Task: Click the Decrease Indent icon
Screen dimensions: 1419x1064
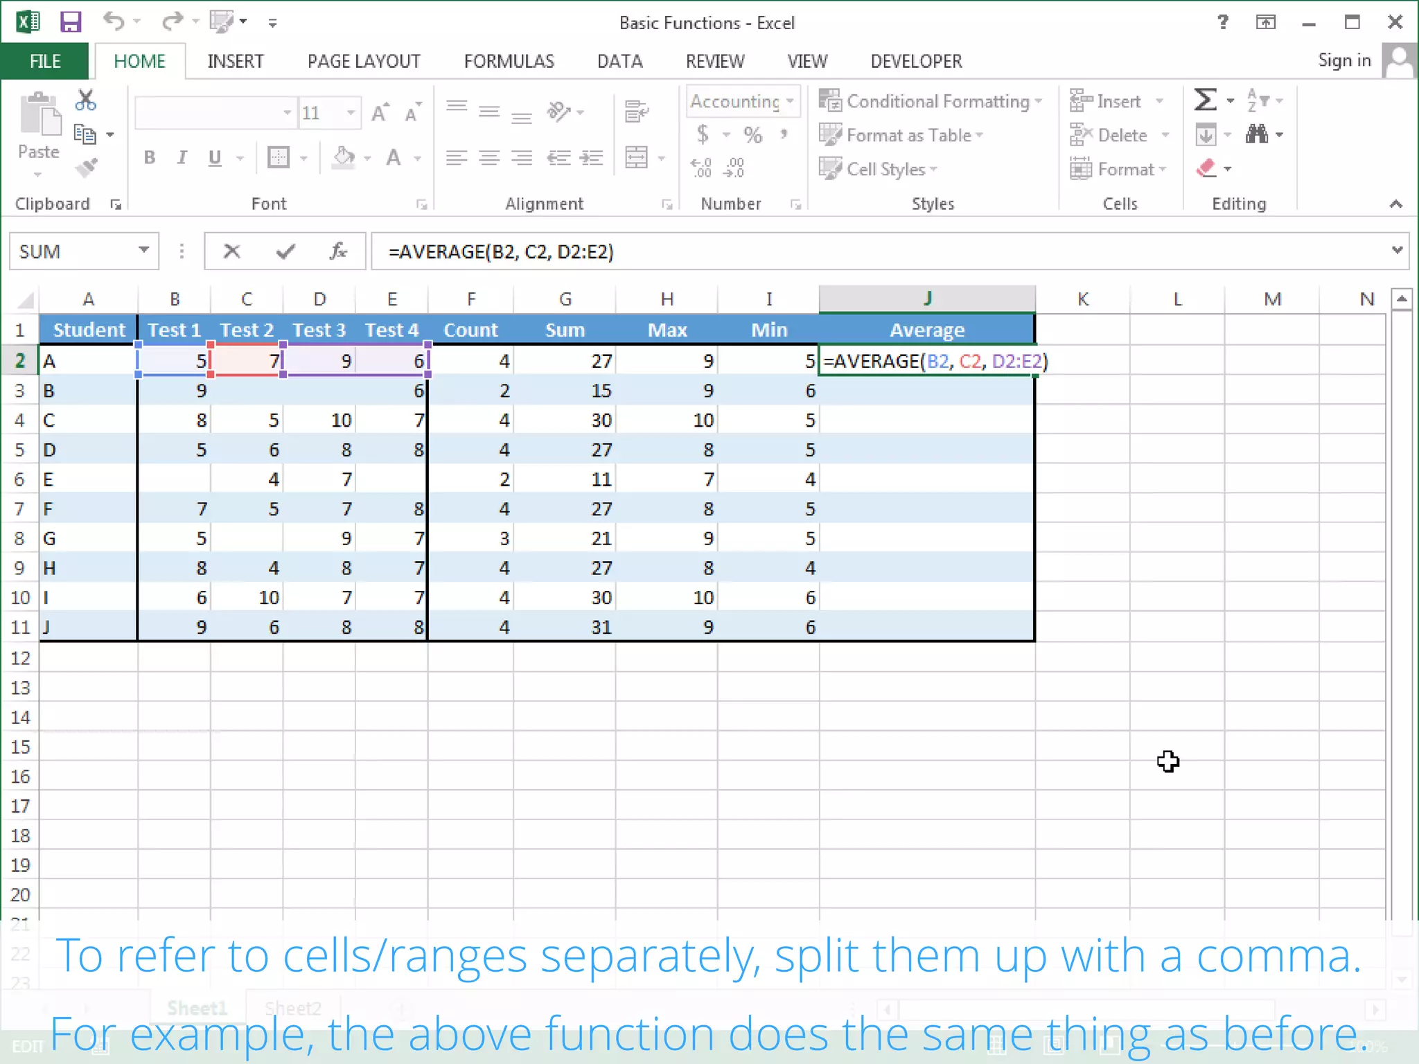Action: tap(558, 158)
